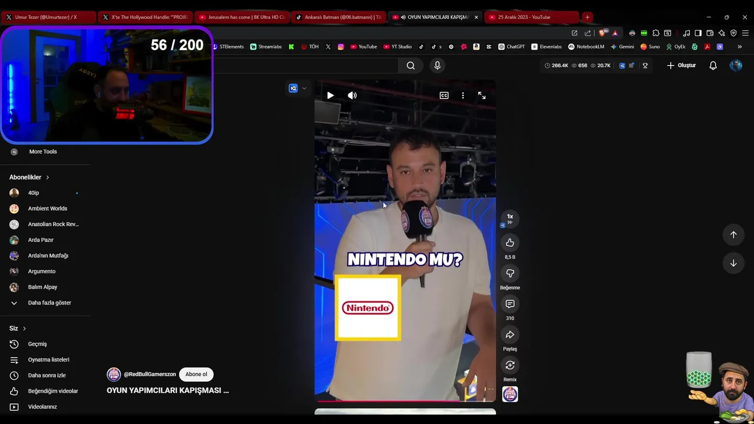
Task: Share the Short via Paylaş
Action: 510,334
